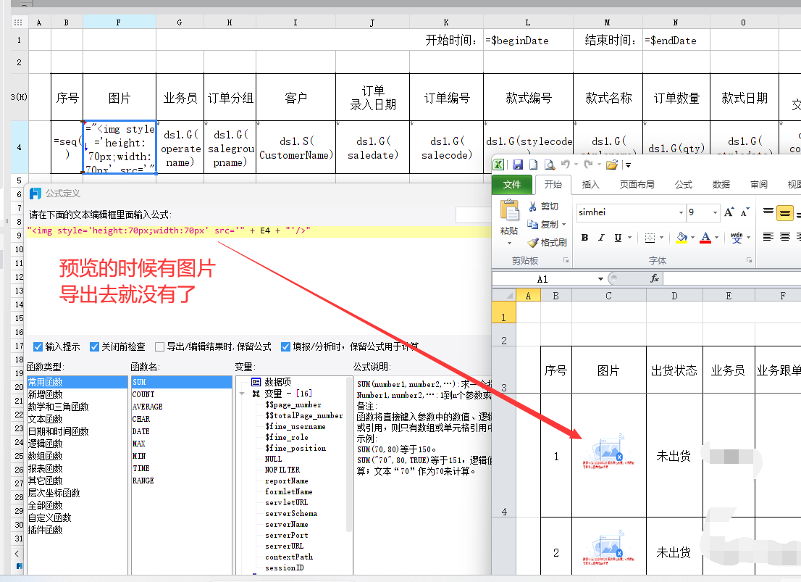Select 文本函数 in function type list
The height and width of the screenshot is (582, 801).
46,419
